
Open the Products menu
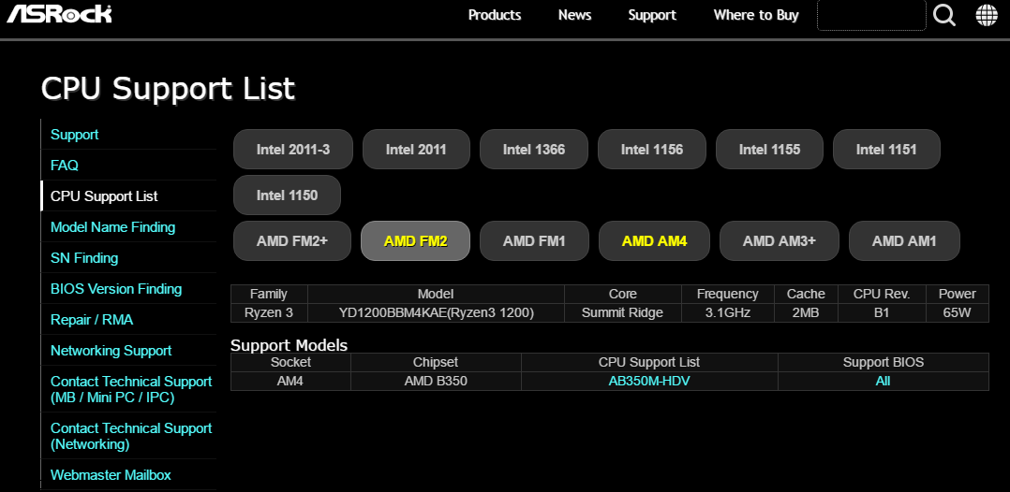pos(495,15)
